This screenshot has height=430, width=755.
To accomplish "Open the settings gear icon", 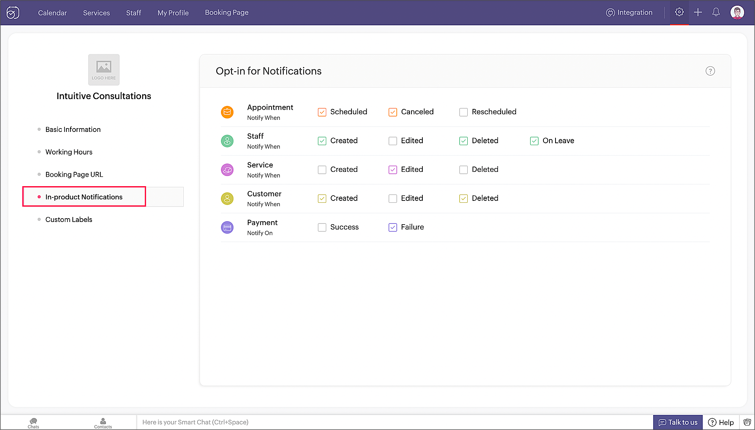I will 679,12.
